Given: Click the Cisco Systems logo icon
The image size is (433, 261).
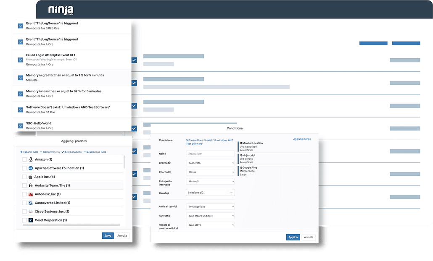Looking at the screenshot, I should [30, 211].
